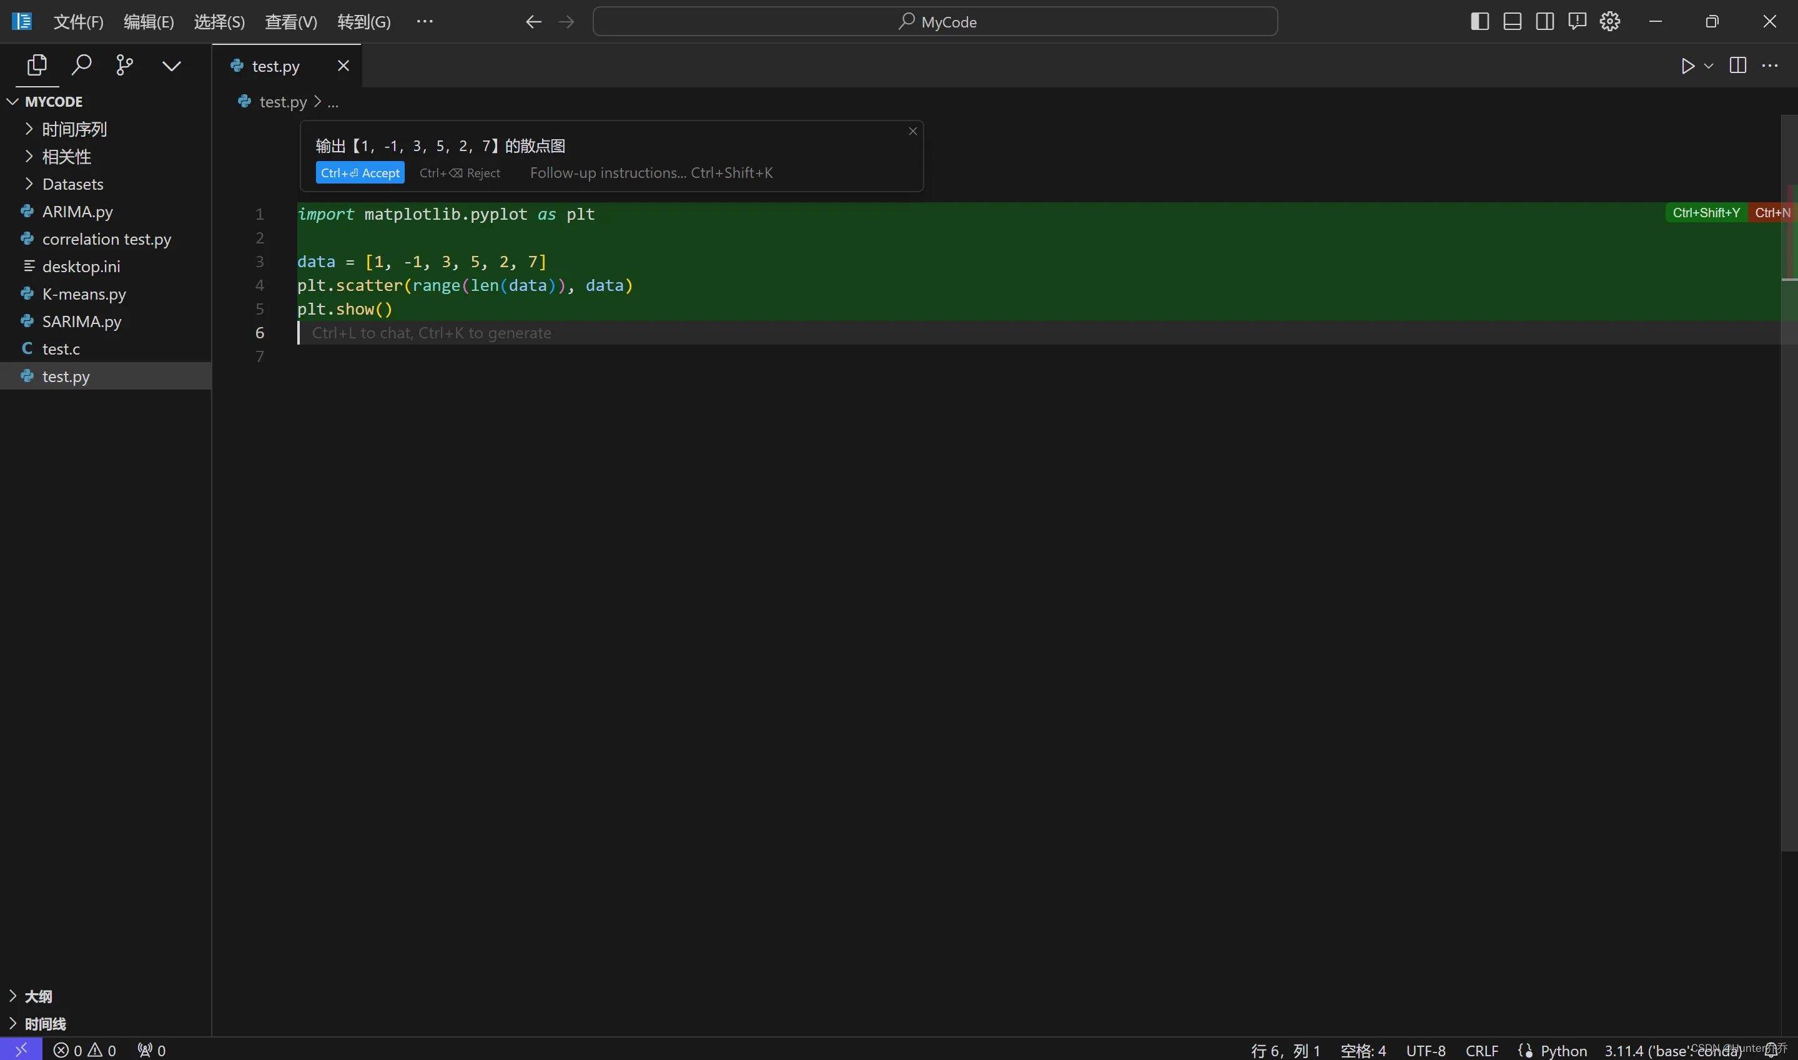
Task: Click the Ctrl+Enter Accept button
Action: coord(360,173)
